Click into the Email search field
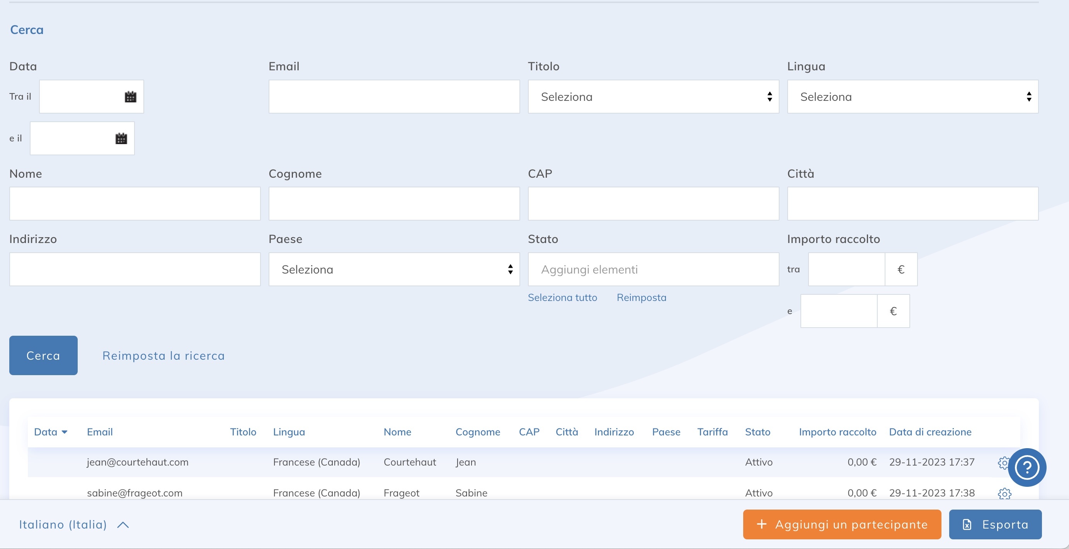This screenshot has width=1069, height=549. click(394, 97)
